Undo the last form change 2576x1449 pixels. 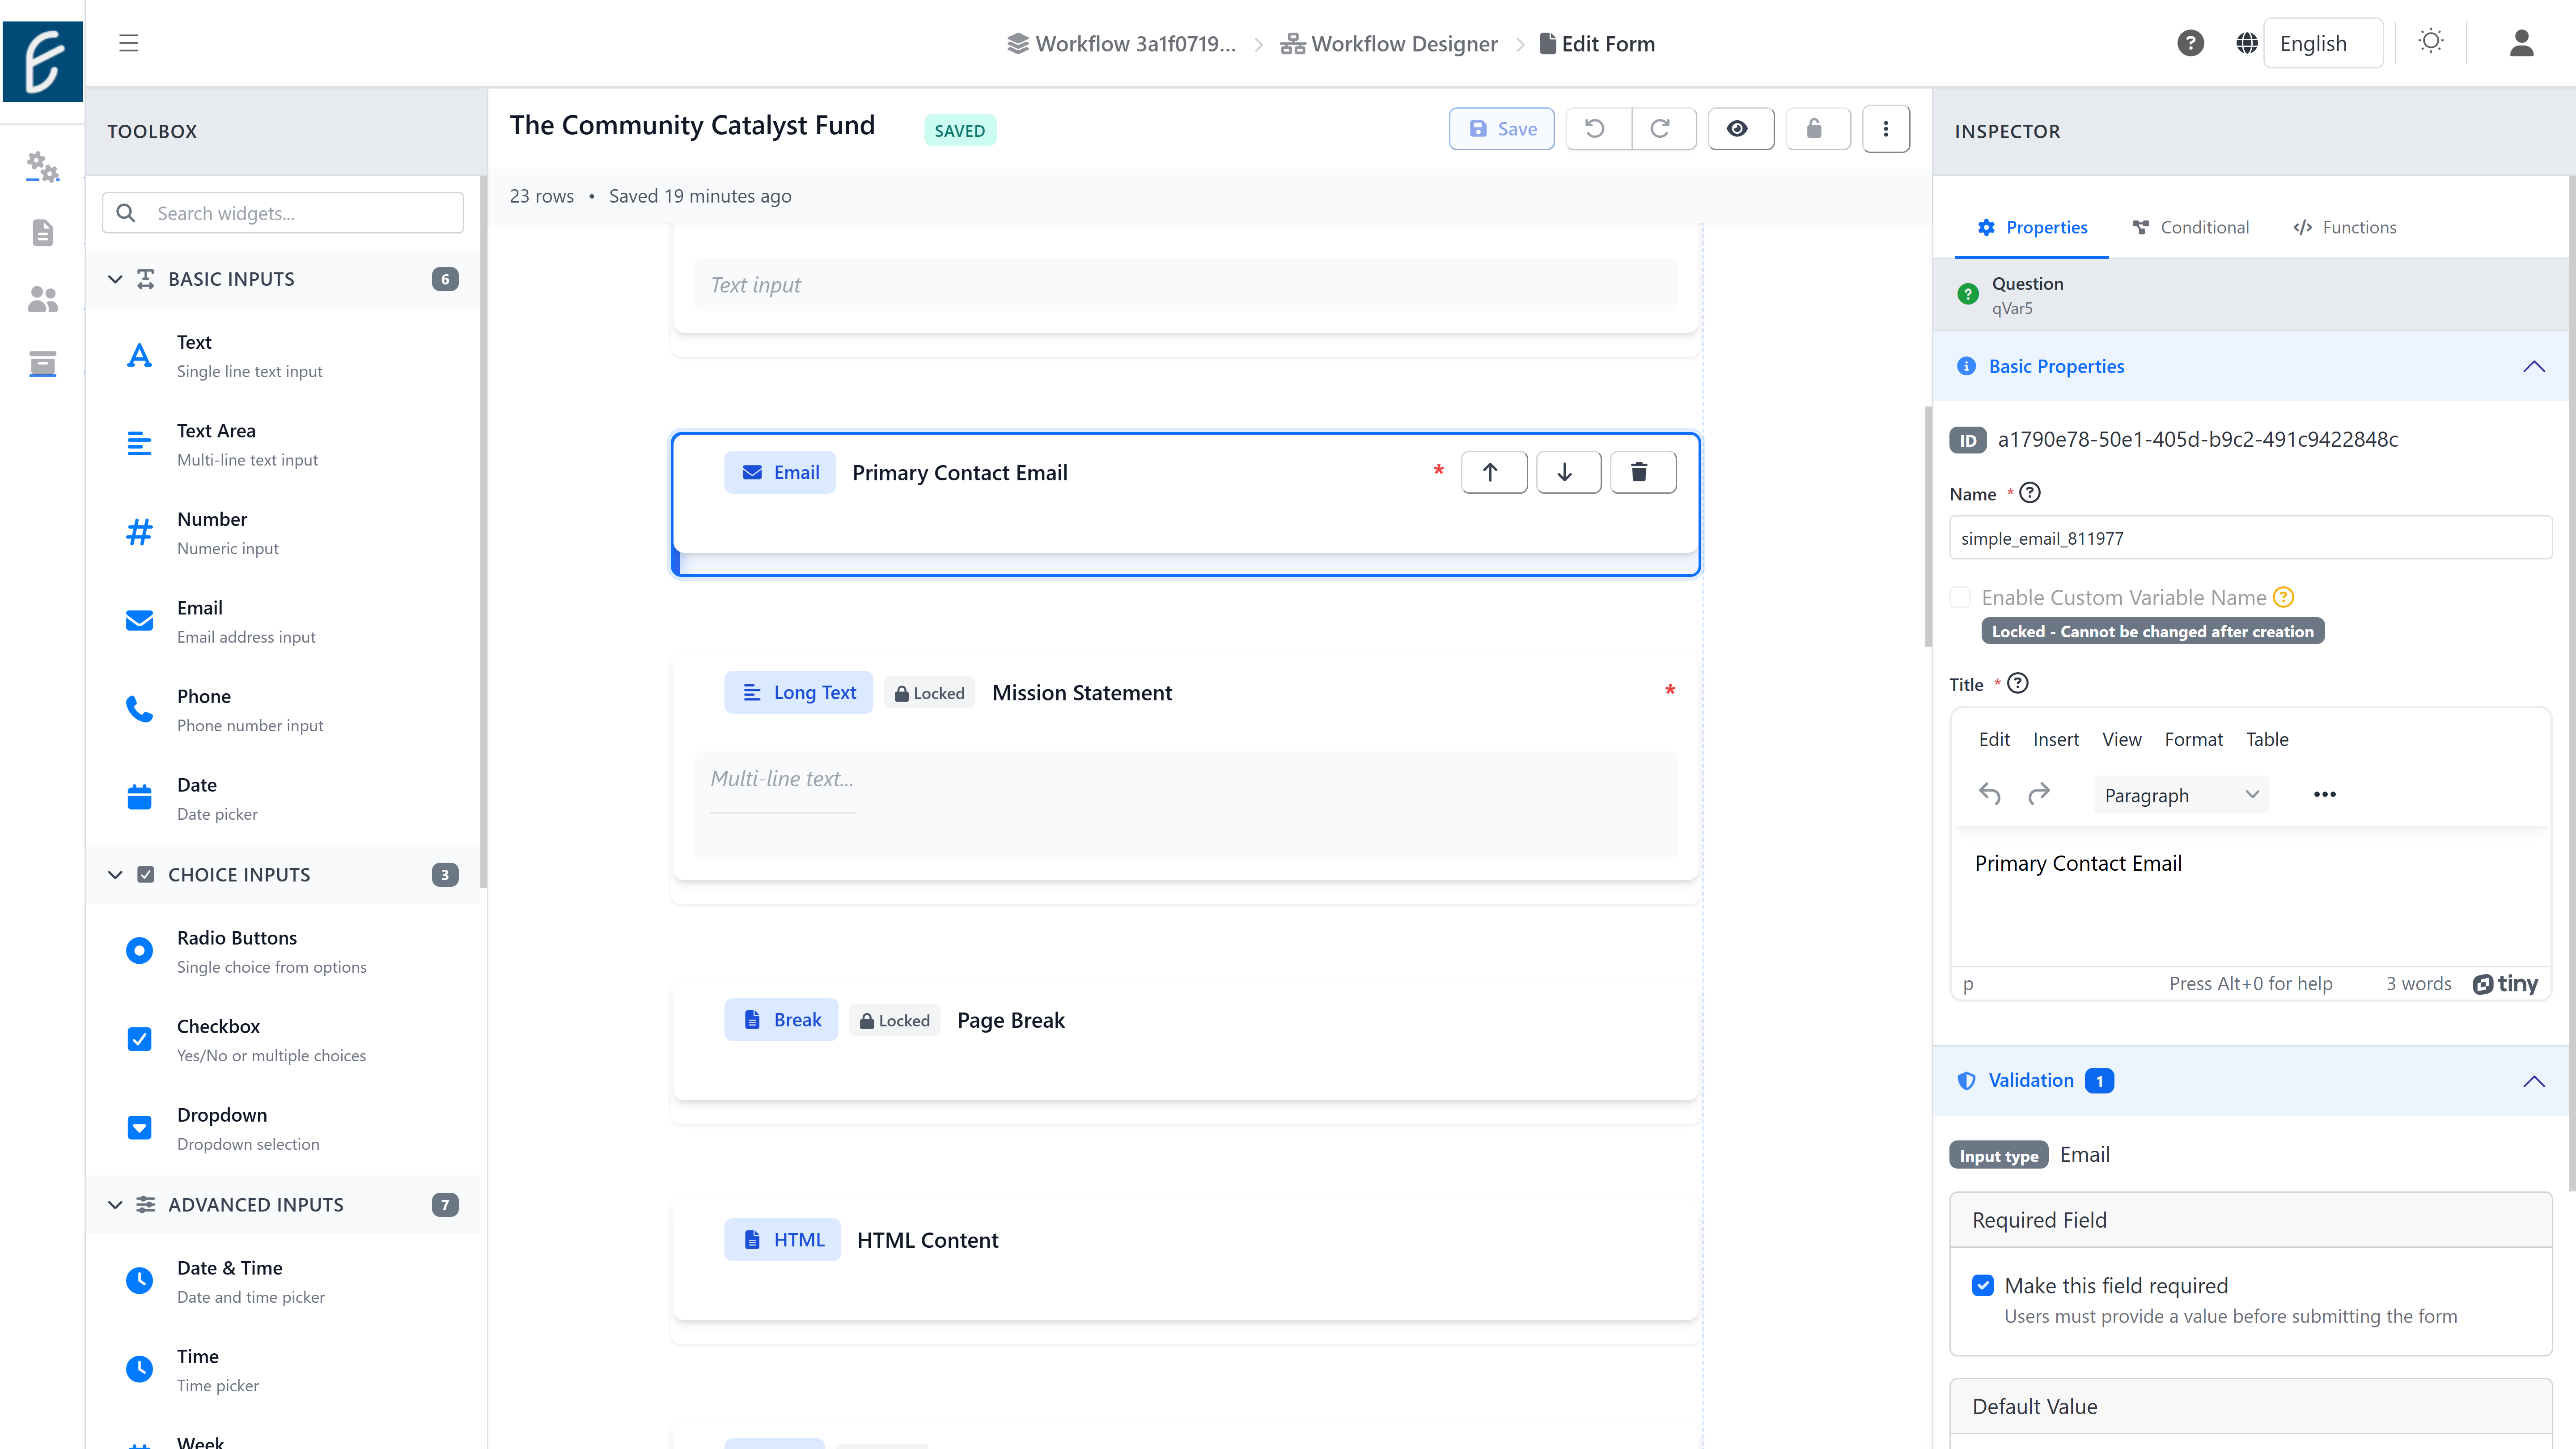(1595, 128)
